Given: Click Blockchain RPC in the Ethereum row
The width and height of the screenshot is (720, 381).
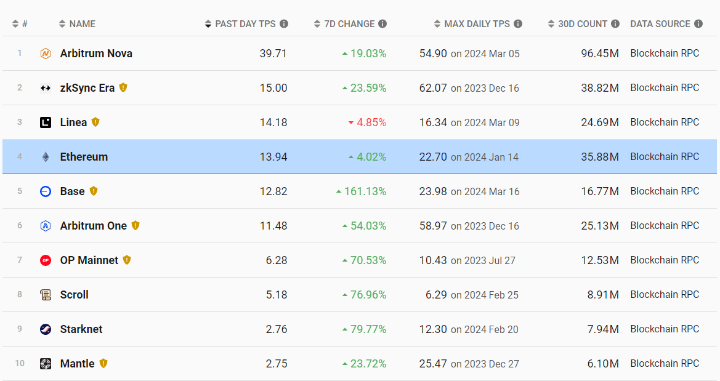Looking at the screenshot, I should 665,156.
